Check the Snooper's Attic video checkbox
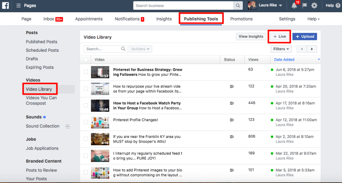 coord(86,139)
